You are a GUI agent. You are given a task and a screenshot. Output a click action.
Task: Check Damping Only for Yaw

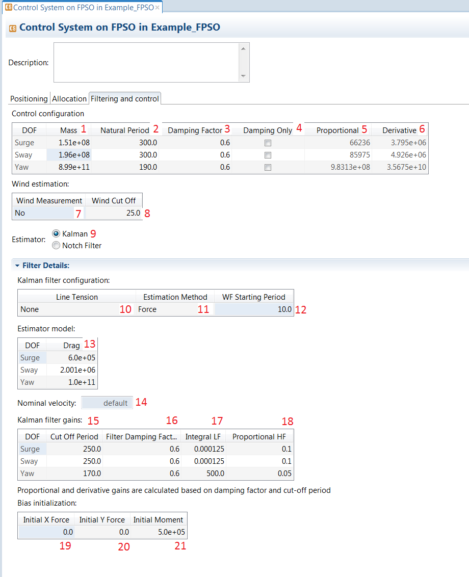[268, 168]
